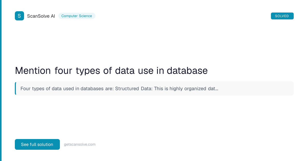Click the See full solution button

(x=37, y=144)
